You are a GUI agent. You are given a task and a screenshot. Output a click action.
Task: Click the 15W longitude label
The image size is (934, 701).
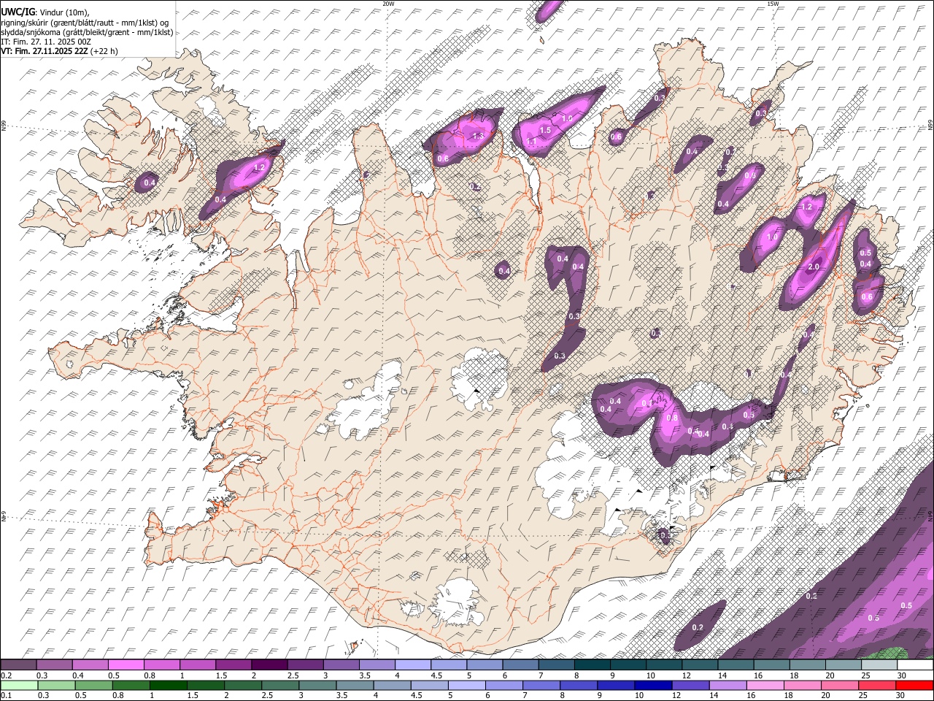[773, 4]
